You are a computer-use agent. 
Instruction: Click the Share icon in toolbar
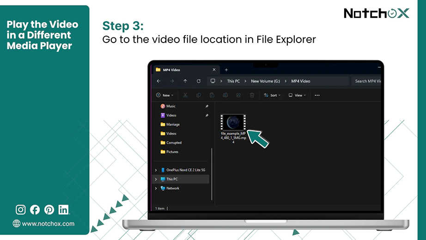click(238, 95)
